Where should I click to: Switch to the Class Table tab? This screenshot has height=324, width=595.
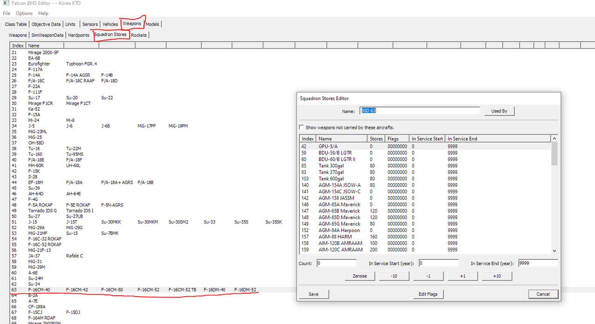pos(16,24)
